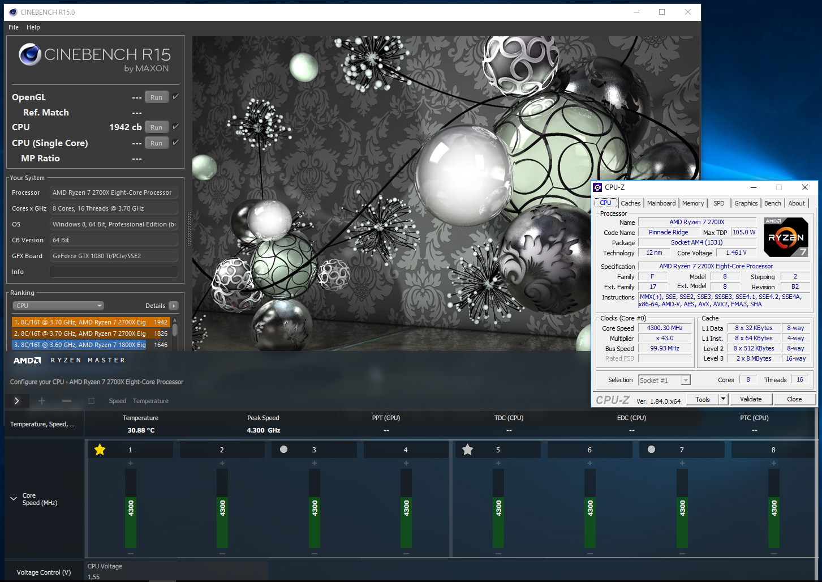Click the Cinebench Info input field

point(114,272)
